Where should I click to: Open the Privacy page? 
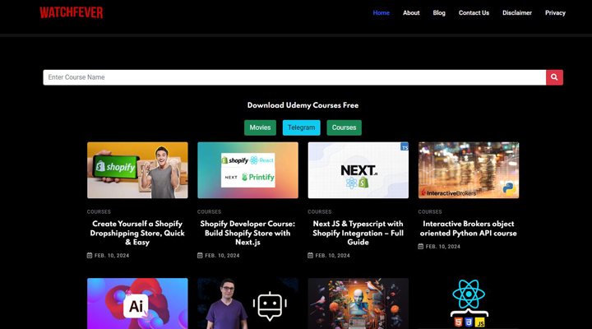(x=555, y=13)
